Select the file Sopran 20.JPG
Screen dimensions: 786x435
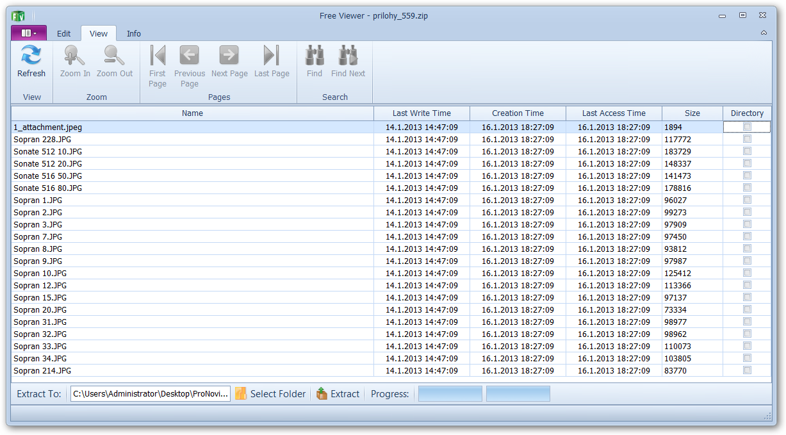pyautogui.click(x=40, y=310)
